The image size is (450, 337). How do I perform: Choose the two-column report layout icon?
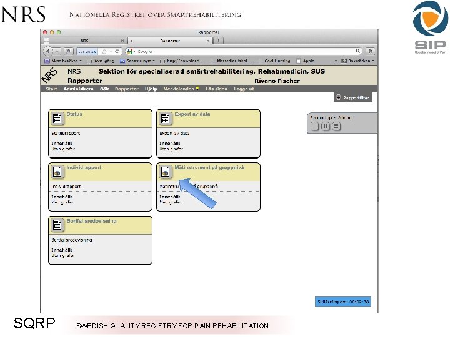(326, 126)
